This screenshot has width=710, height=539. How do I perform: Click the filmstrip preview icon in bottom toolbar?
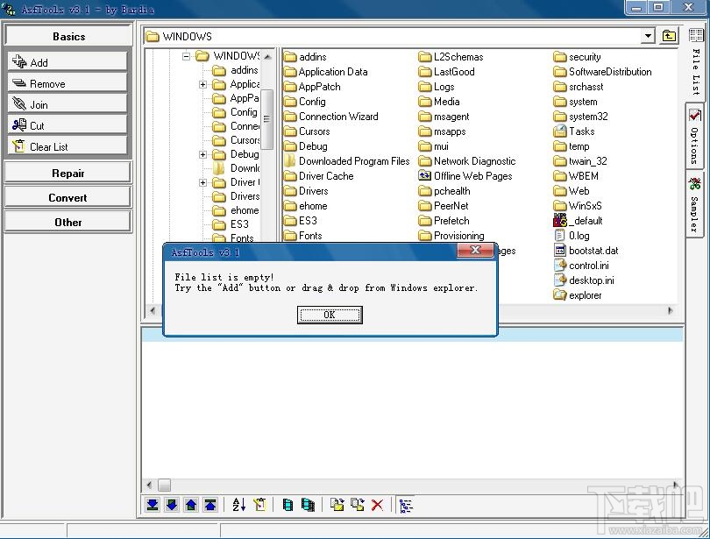coord(288,505)
